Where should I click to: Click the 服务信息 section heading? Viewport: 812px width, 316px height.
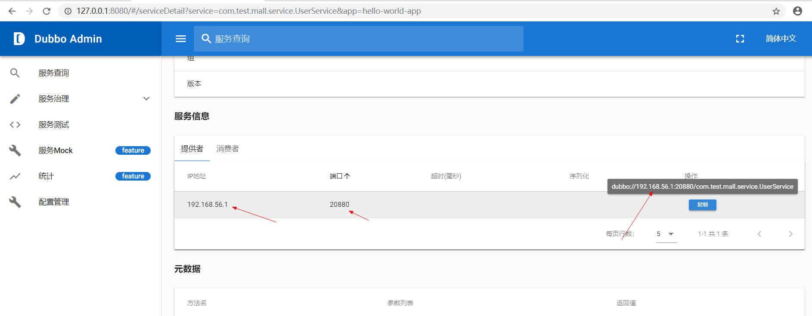pos(192,116)
